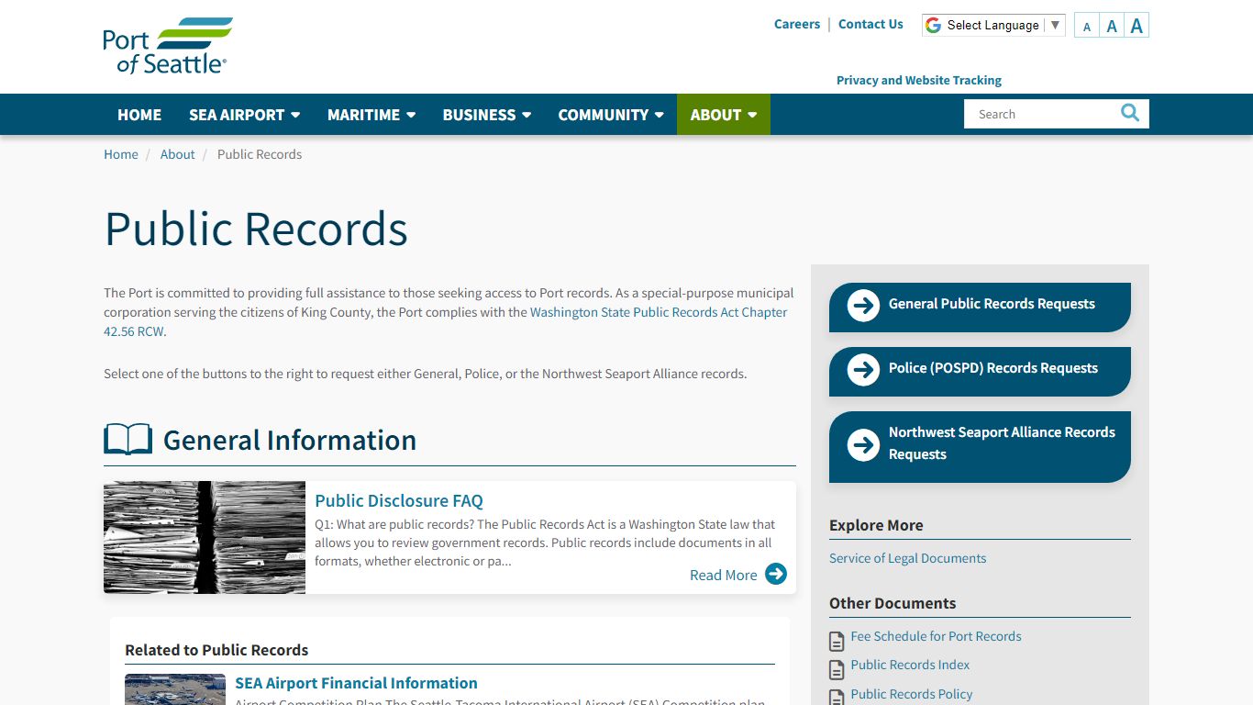Click document icon beside Fee Schedule for Port Records
Viewport: 1253px width, 705px height.
pos(837,641)
